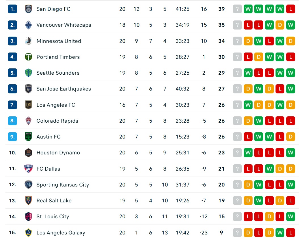Click Los Angeles Galaxy's green win badge

pos(280,232)
